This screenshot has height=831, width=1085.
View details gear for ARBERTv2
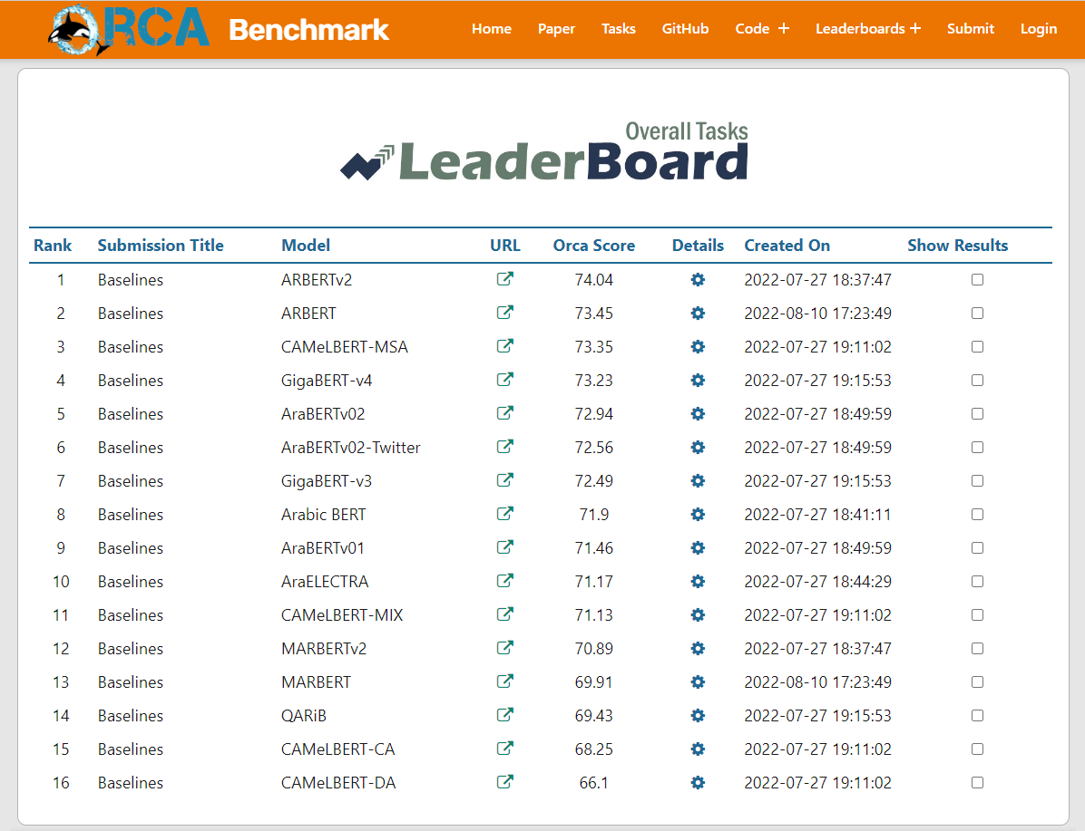[698, 279]
